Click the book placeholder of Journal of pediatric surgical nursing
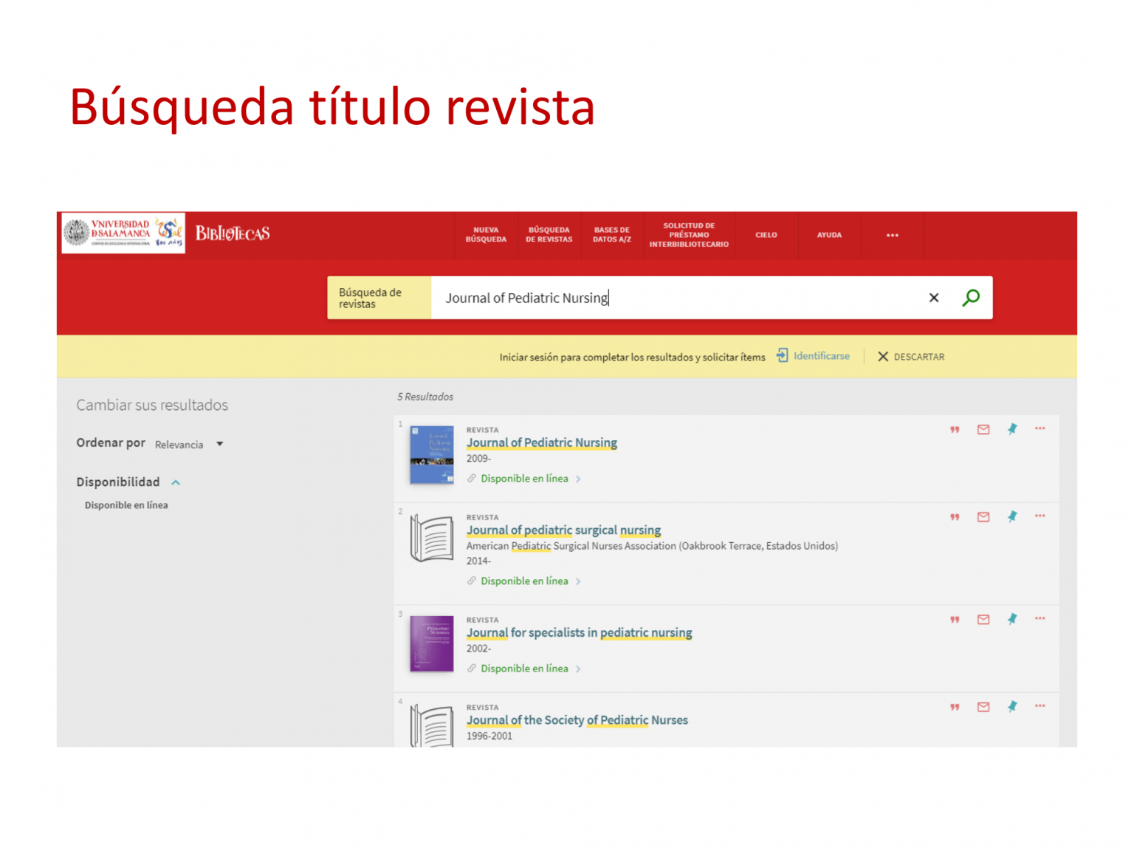 (432, 539)
